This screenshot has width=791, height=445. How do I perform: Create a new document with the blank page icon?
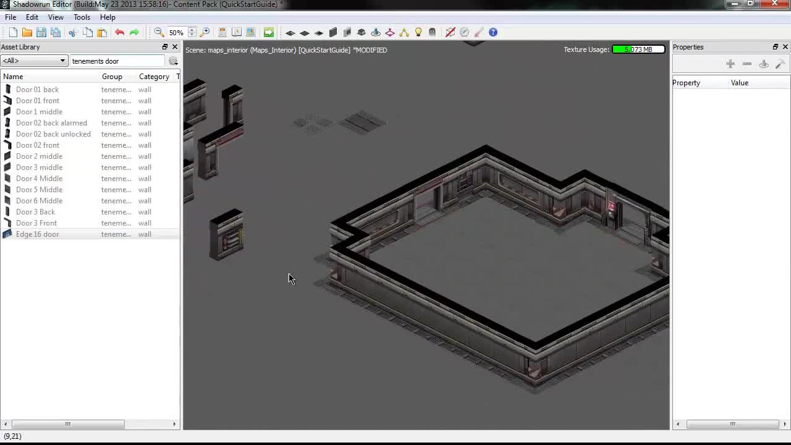(x=13, y=32)
